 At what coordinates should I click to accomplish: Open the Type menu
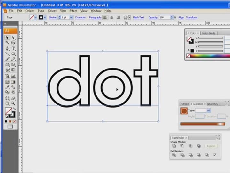(41, 11)
